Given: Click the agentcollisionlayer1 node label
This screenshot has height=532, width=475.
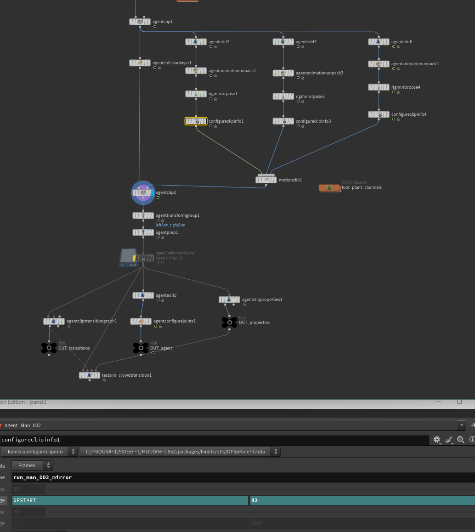Looking at the screenshot, I should coord(172,63).
